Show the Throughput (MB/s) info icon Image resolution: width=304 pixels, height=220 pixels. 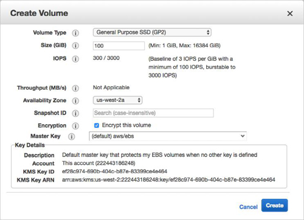pos(75,88)
